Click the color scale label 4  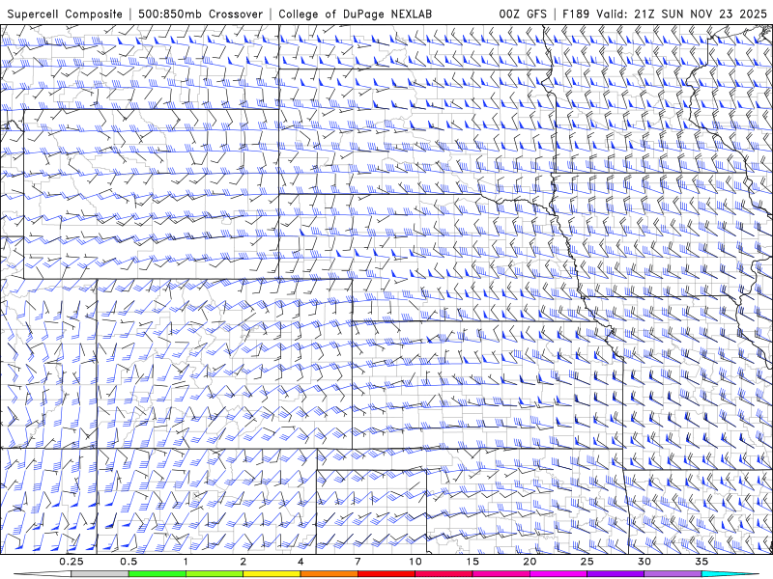pyautogui.click(x=301, y=562)
